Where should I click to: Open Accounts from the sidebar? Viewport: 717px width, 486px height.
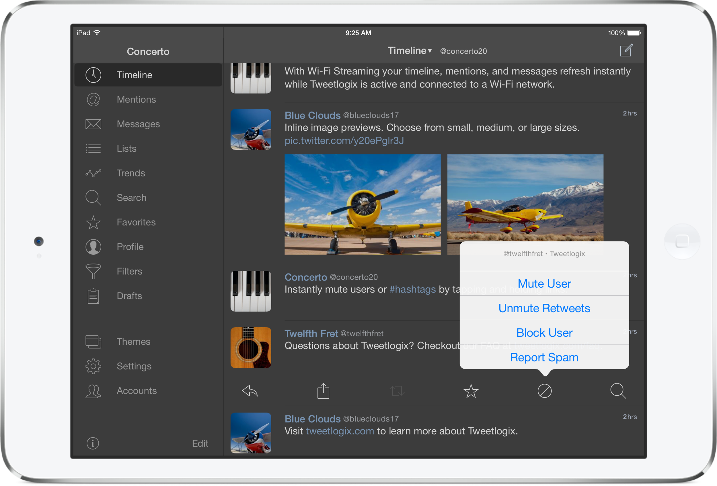(93, 391)
